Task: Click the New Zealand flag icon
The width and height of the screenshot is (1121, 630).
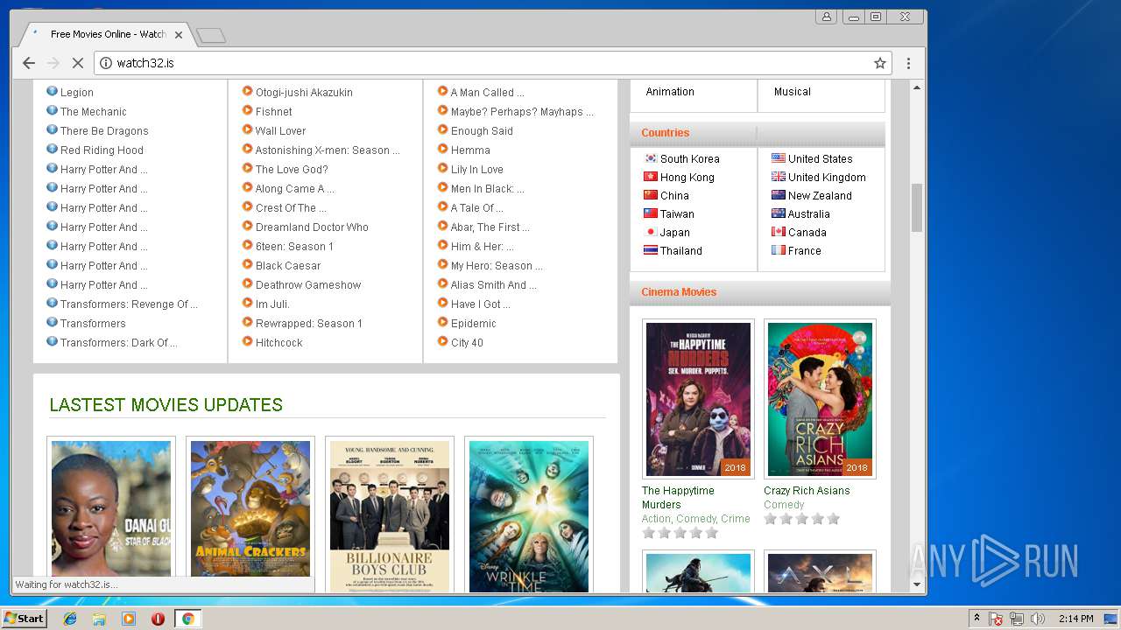Action: pyautogui.click(x=779, y=195)
